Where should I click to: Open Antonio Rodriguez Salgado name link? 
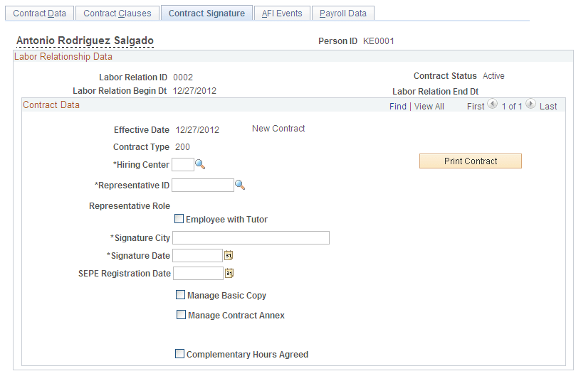coord(85,41)
